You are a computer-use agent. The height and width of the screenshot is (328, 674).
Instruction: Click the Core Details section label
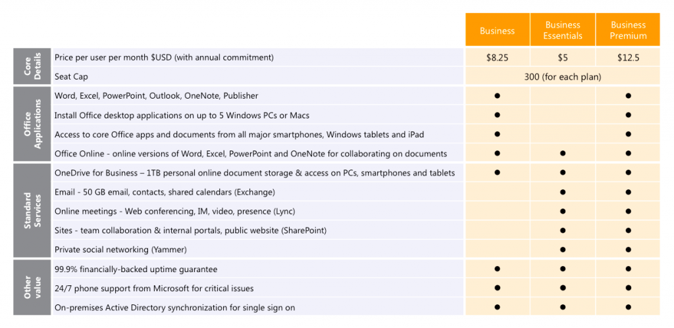[32, 66]
